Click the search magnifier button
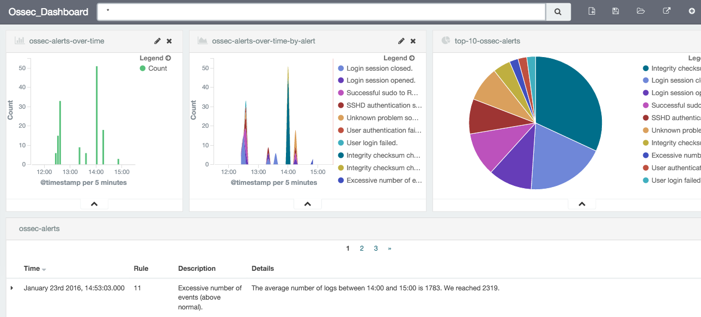The image size is (701, 317). [x=558, y=12]
